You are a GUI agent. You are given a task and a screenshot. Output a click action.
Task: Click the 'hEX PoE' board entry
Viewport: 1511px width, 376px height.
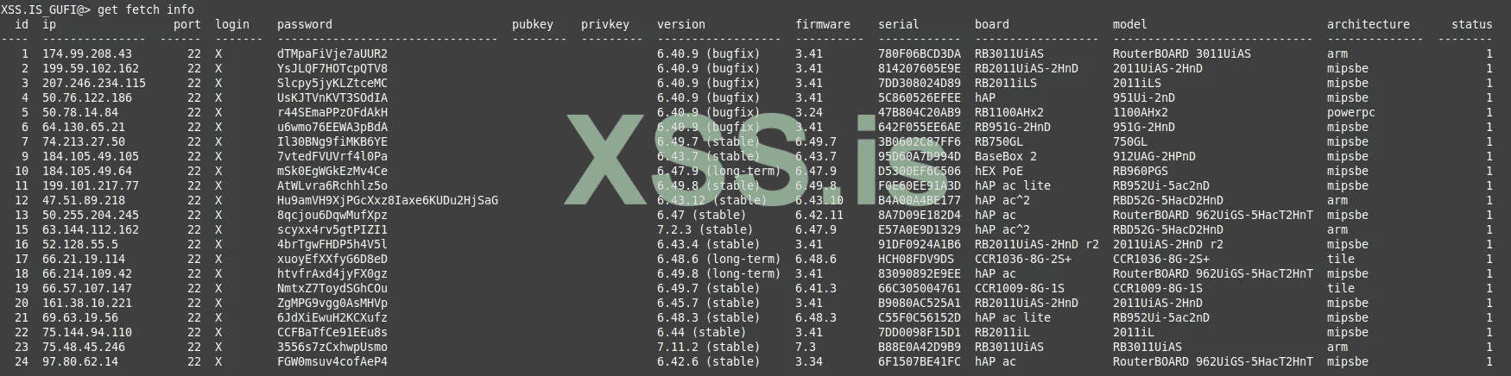point(998,171)
